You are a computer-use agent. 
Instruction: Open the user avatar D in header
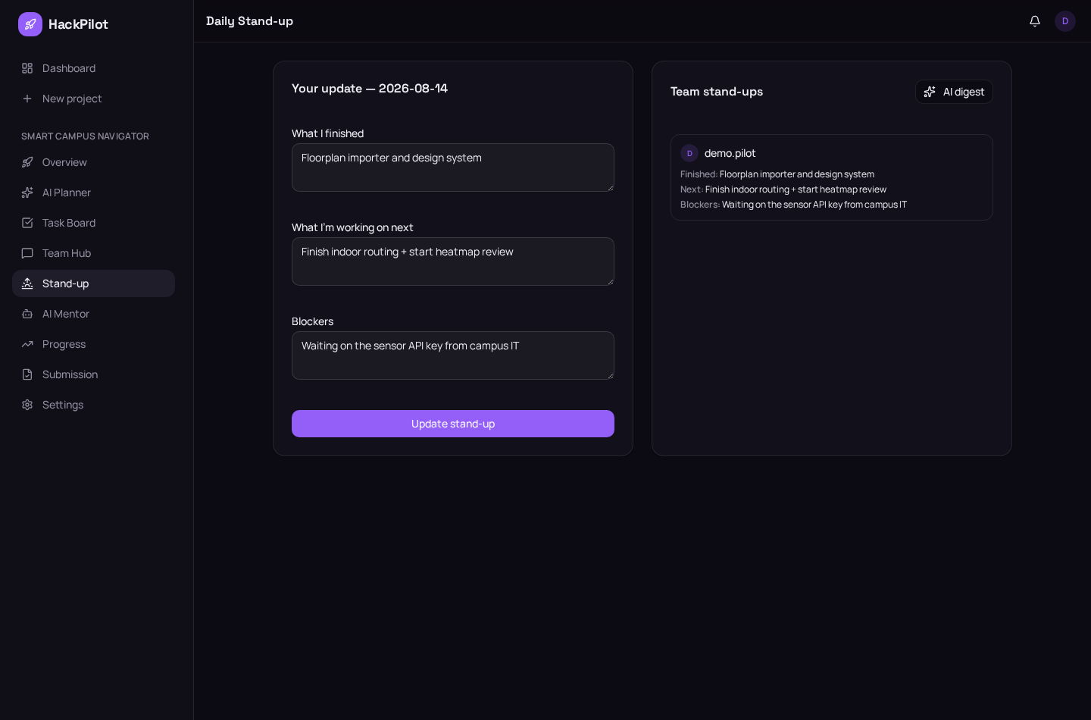coord(1065,21)
